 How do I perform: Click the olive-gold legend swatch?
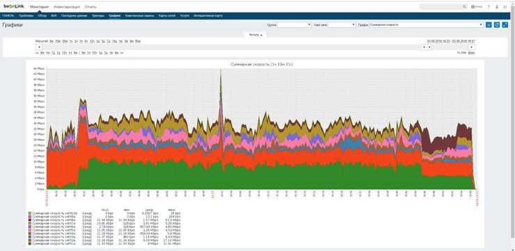pyautogui.click(x=30, y=222)
